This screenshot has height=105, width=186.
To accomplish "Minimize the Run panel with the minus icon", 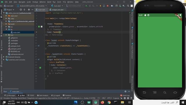I will coord(129,91).
